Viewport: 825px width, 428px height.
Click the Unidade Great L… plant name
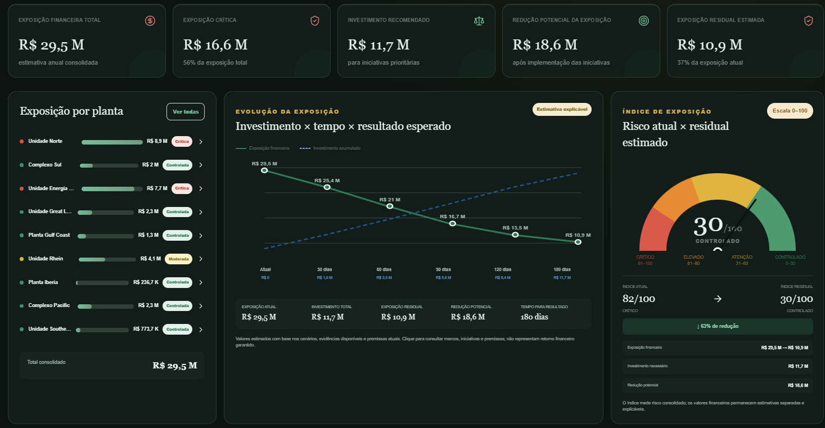click(x=50, y=211)
